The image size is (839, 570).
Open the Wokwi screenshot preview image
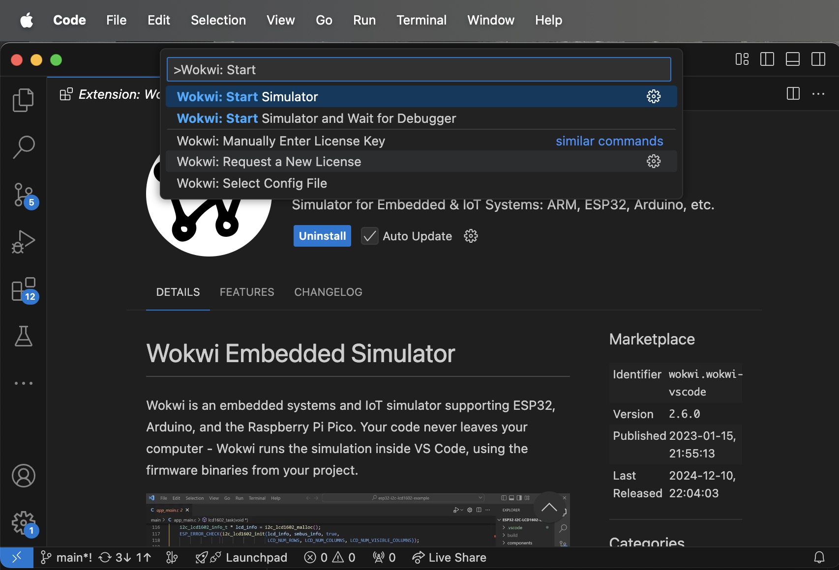[358, 520]
